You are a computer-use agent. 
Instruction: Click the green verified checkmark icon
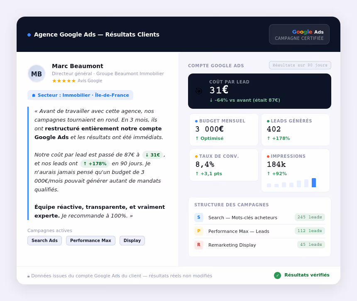(276, 275)
